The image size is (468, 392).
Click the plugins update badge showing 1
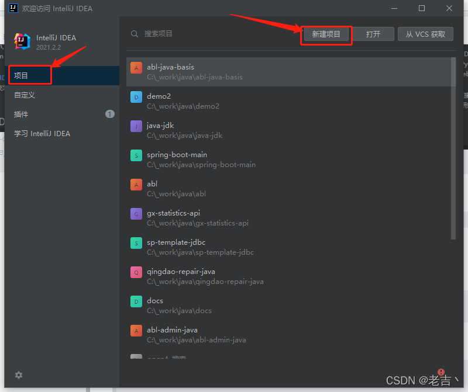[109, 114]
